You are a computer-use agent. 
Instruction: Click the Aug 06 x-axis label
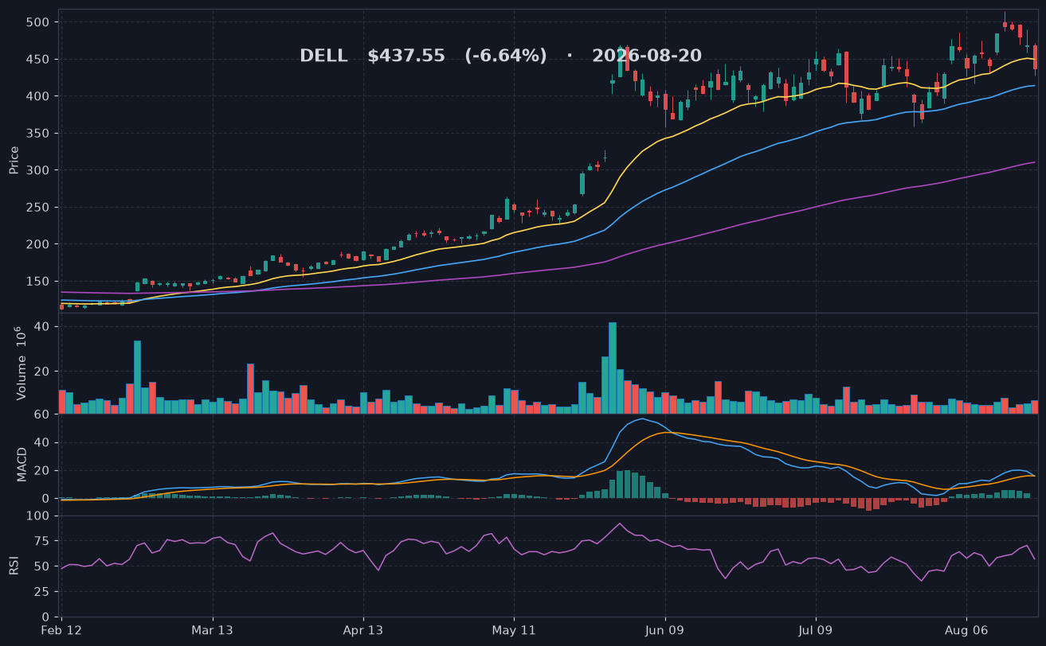coord(966,630)
